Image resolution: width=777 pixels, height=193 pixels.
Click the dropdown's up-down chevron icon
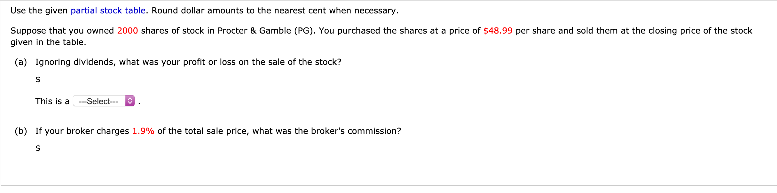tap(130, 101)
